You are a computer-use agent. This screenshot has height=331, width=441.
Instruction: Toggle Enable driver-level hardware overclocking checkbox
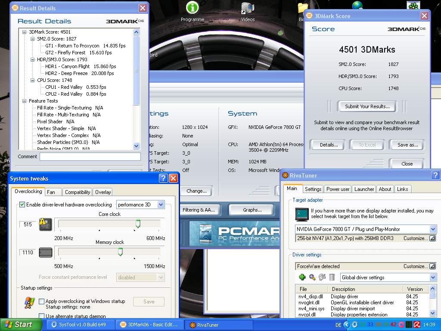pos(22,205)
